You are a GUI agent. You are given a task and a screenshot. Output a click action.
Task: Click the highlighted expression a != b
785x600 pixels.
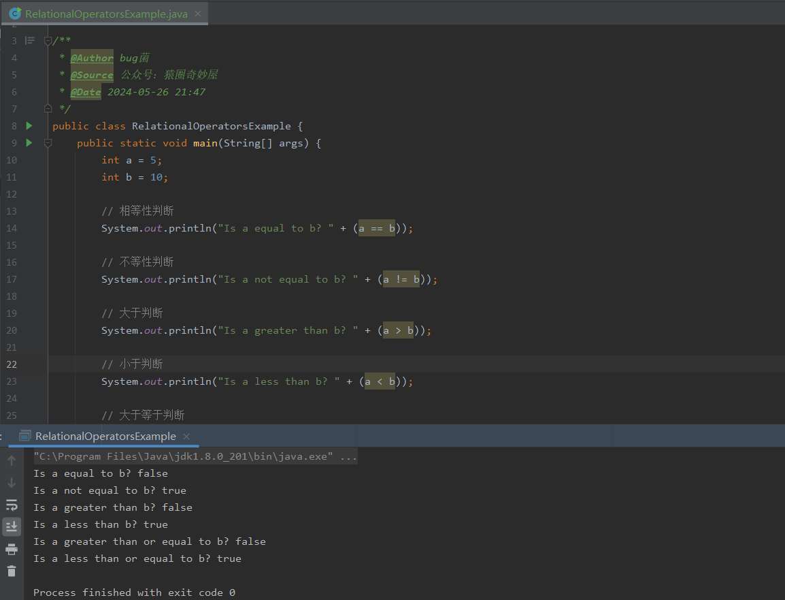click(x=401, y=280)
